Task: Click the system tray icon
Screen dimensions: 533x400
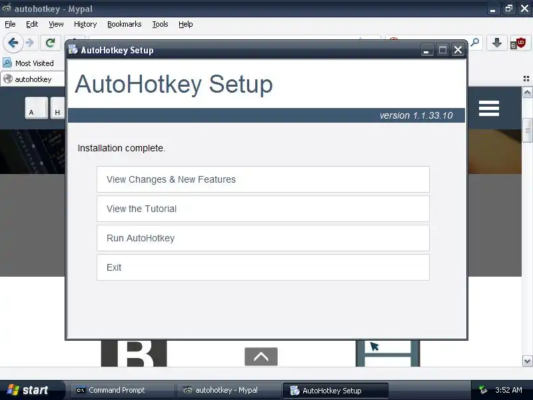Action: (x=482, y=390)
